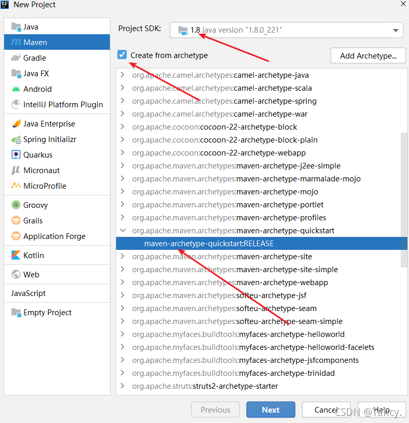
Task: Select Kotlin project type
Action: (57, 255)
